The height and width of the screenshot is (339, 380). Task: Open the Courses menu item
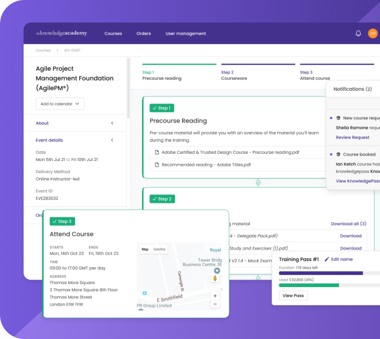pos(113,33)
